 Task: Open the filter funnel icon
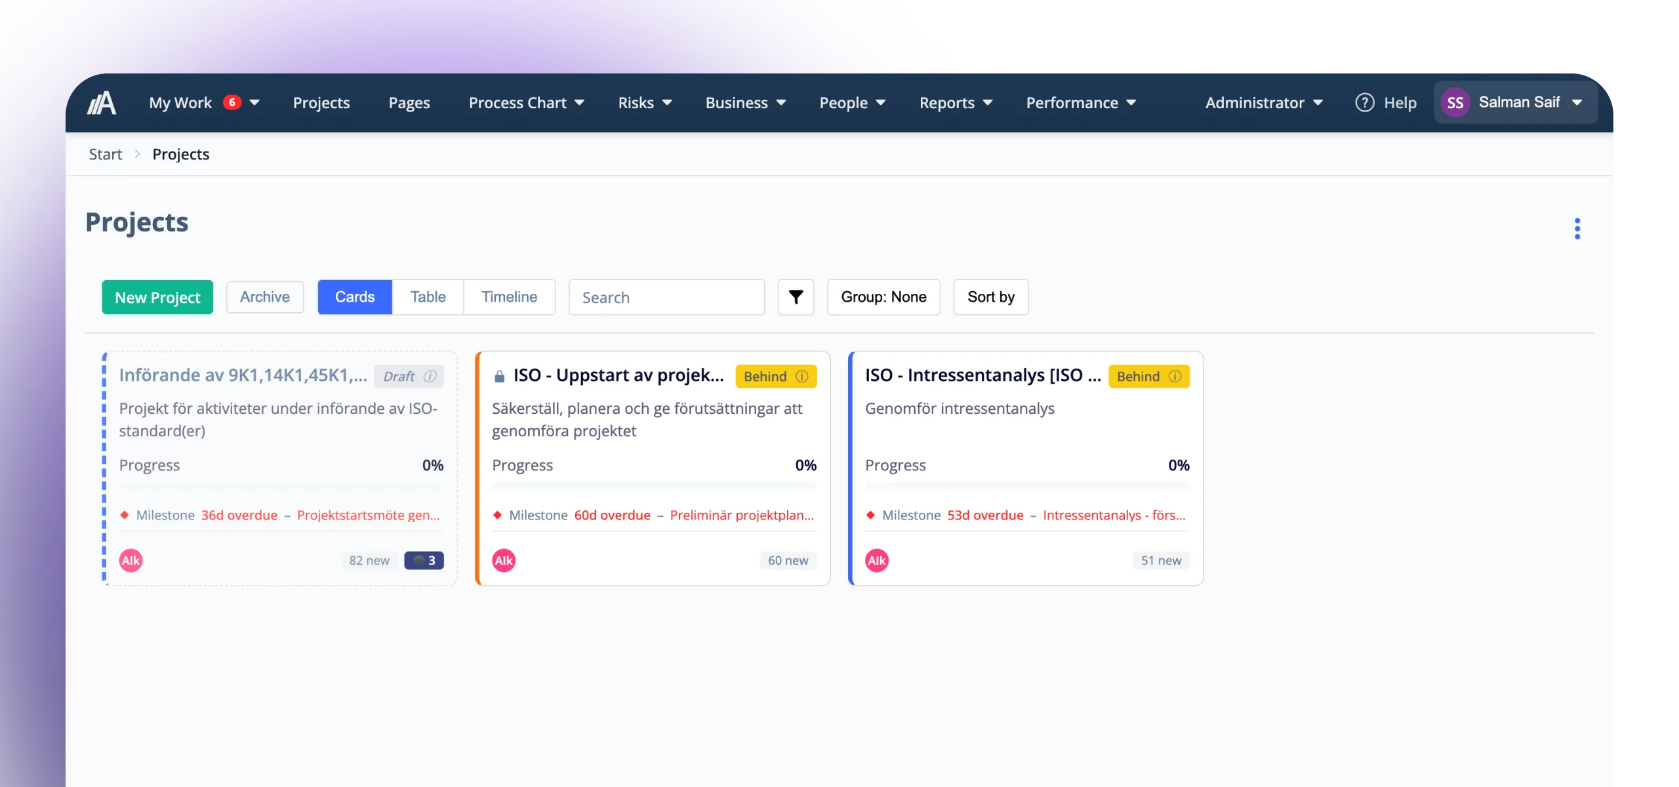(796, 297)
